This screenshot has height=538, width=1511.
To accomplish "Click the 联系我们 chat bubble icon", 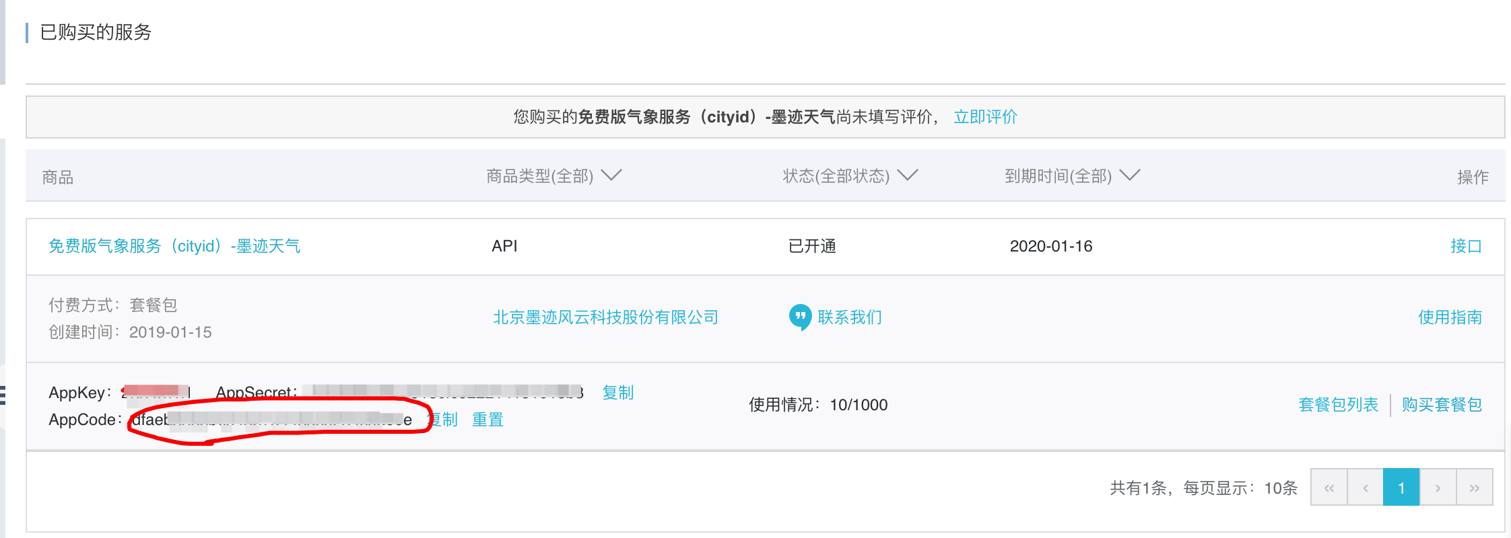I will tap(800, 317).
